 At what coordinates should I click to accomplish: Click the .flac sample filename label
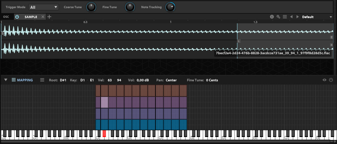(x=272, y=53)
